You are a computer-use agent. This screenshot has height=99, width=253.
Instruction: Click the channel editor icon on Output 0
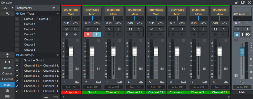point(77,40)
